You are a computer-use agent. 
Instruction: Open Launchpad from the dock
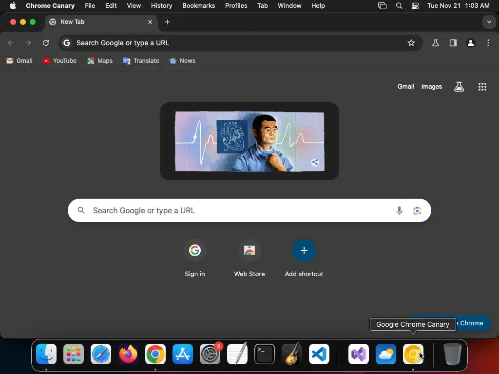click(74, 354)
